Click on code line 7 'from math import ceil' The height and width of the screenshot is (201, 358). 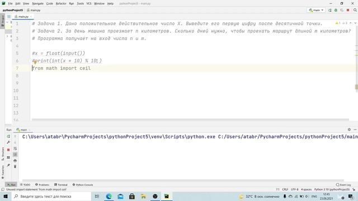click(61, 68)
